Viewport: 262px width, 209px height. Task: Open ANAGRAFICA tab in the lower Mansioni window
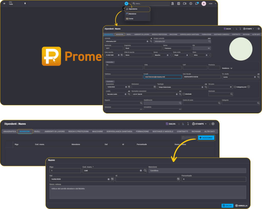[10, 132]
